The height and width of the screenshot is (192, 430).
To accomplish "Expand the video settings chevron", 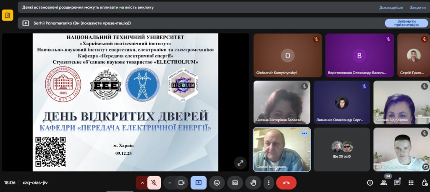I will point(169,183).
